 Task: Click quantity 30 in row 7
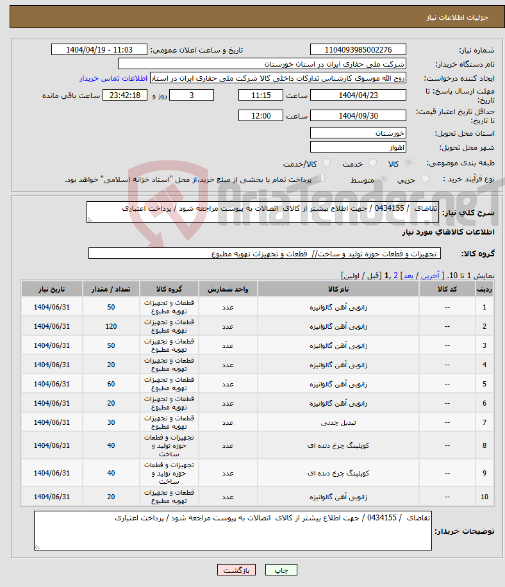click(x=111, y=422)
